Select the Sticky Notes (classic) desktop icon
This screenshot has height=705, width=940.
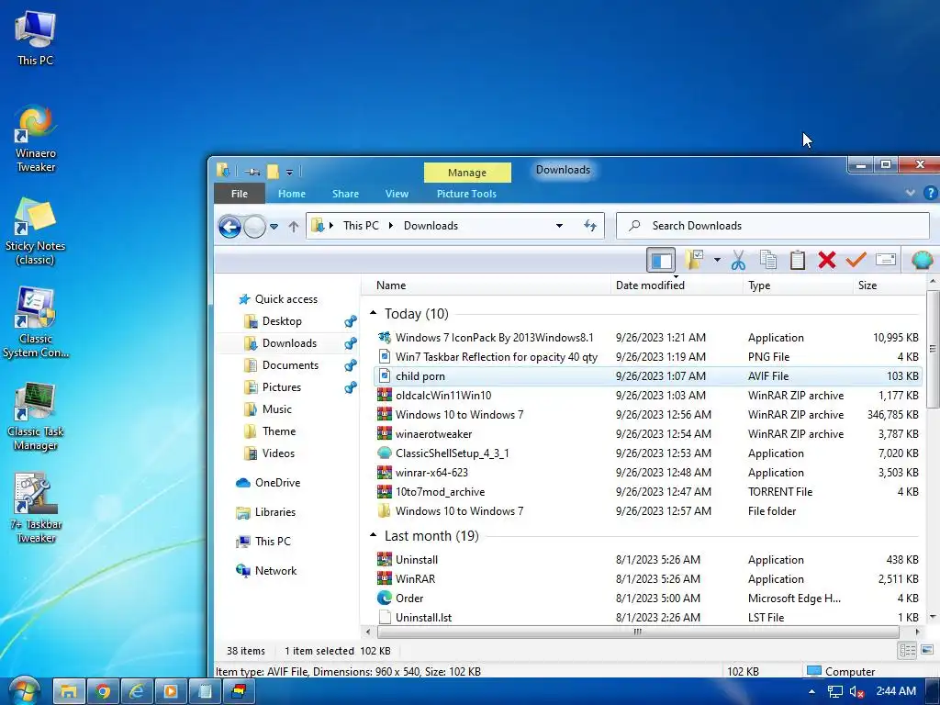pos(35,231)
